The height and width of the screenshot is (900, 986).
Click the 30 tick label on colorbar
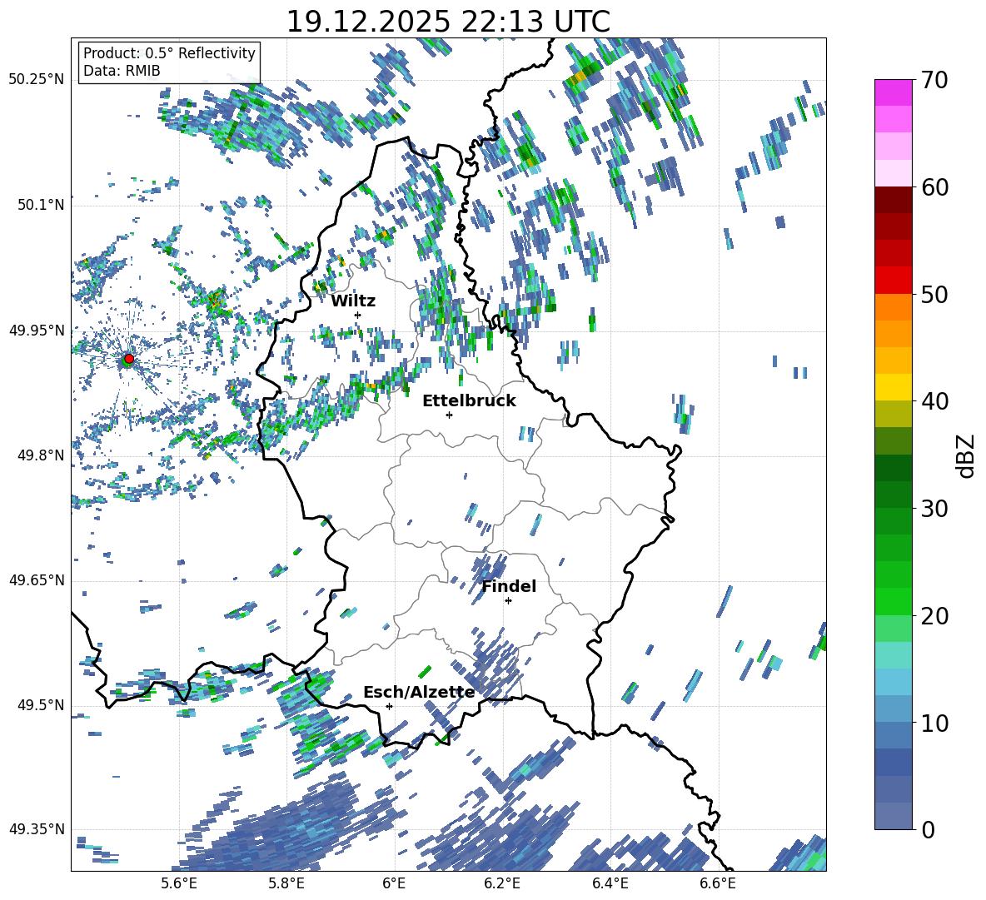click(x=934, y=509)
